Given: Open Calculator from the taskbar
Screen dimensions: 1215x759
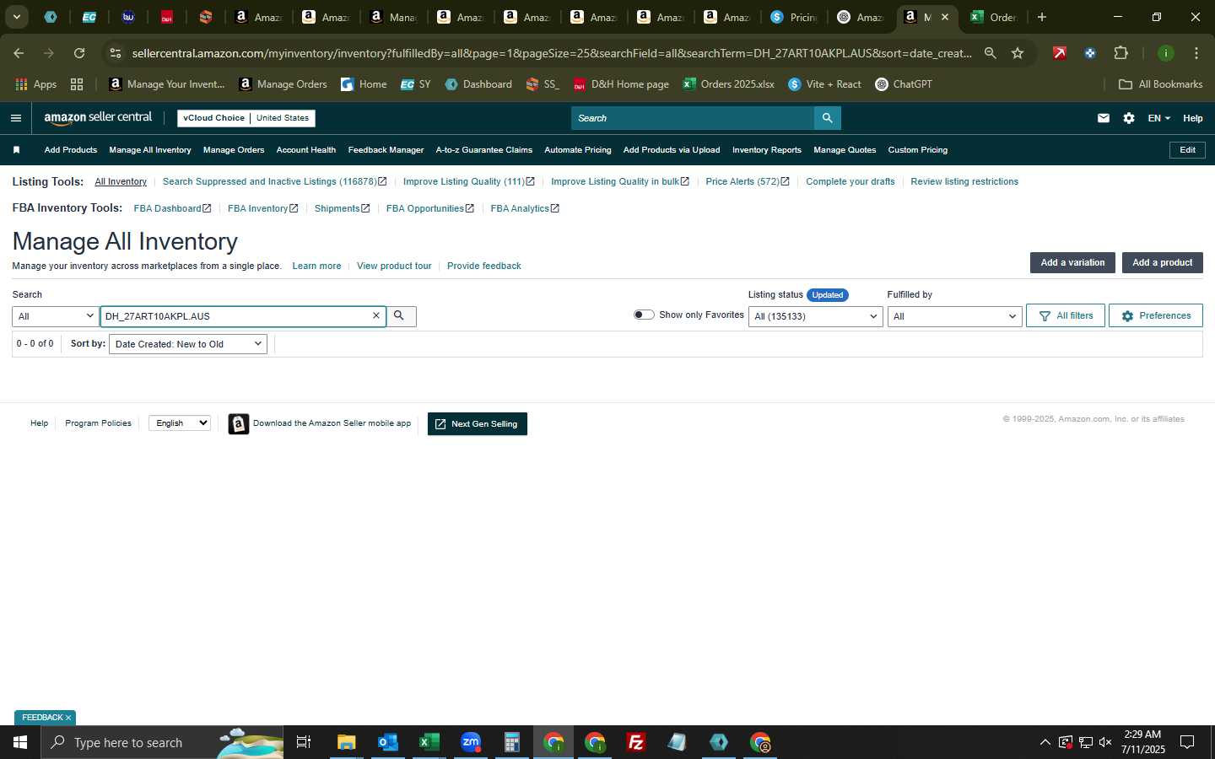Looking at the screenshot, I should point(511,742).
